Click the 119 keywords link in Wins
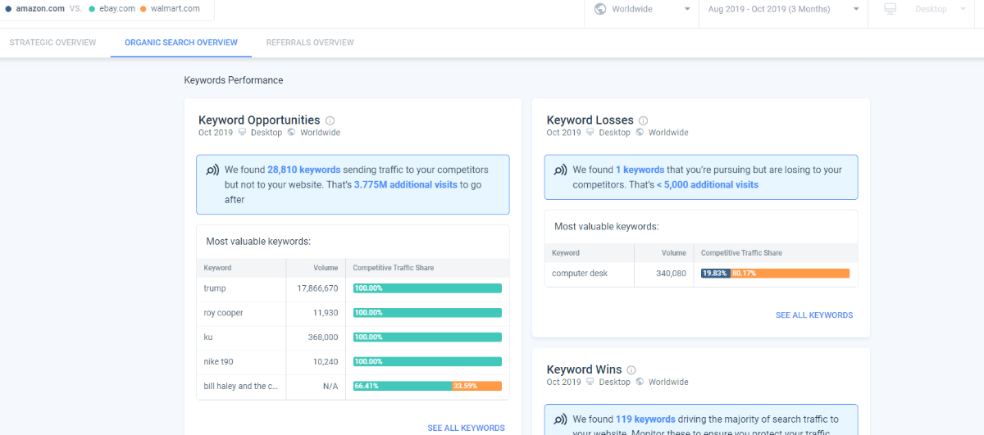Screen dimensions: 984x435 click(x=645, y=419)
